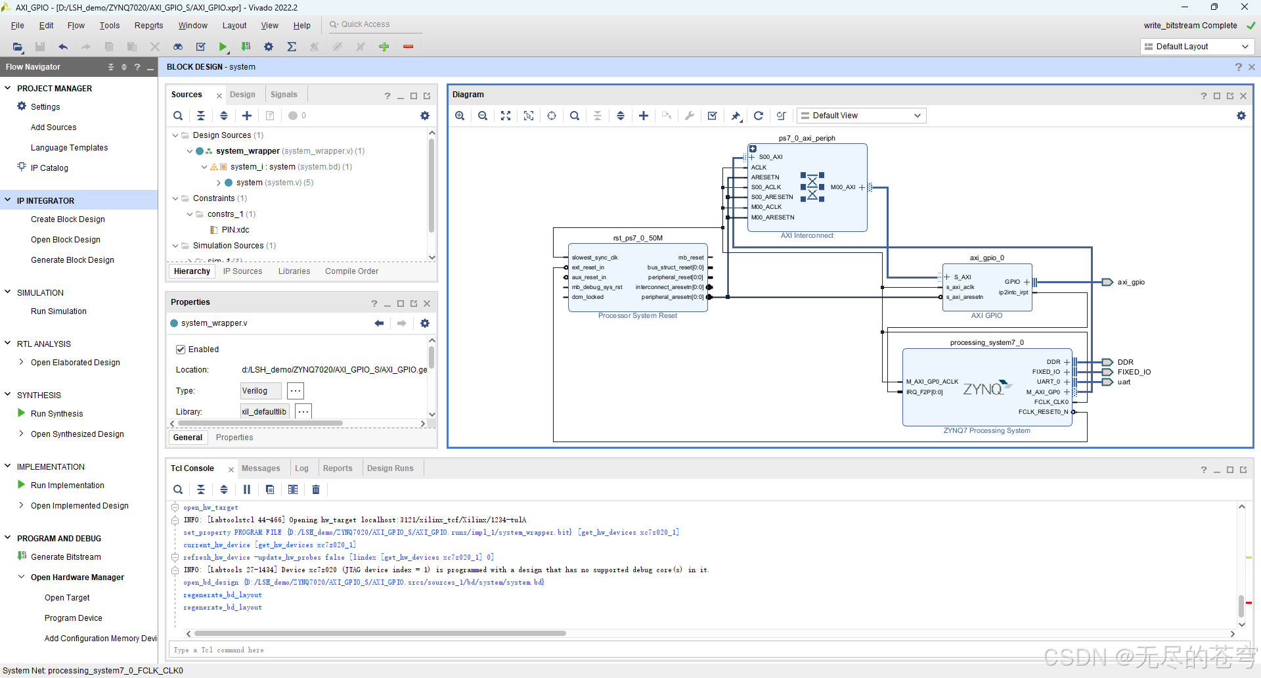Collapse Open Hardware Manager item
This screenshot has width=1261, height=678.
click(x=22, y=577)
